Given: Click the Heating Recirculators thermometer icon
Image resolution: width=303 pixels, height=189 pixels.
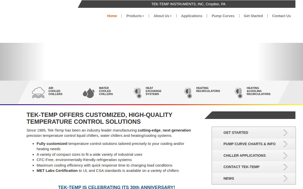Looking at the screenshot, I should (x=188, y=93).
